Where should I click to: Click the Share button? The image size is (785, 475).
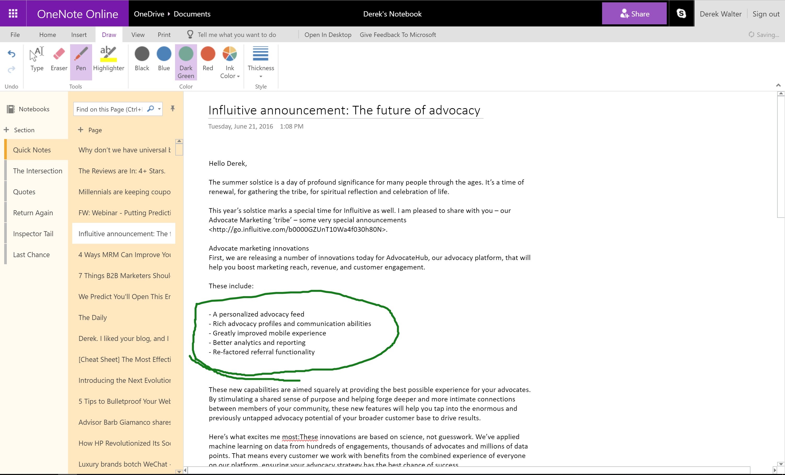(x=634, y=13)
